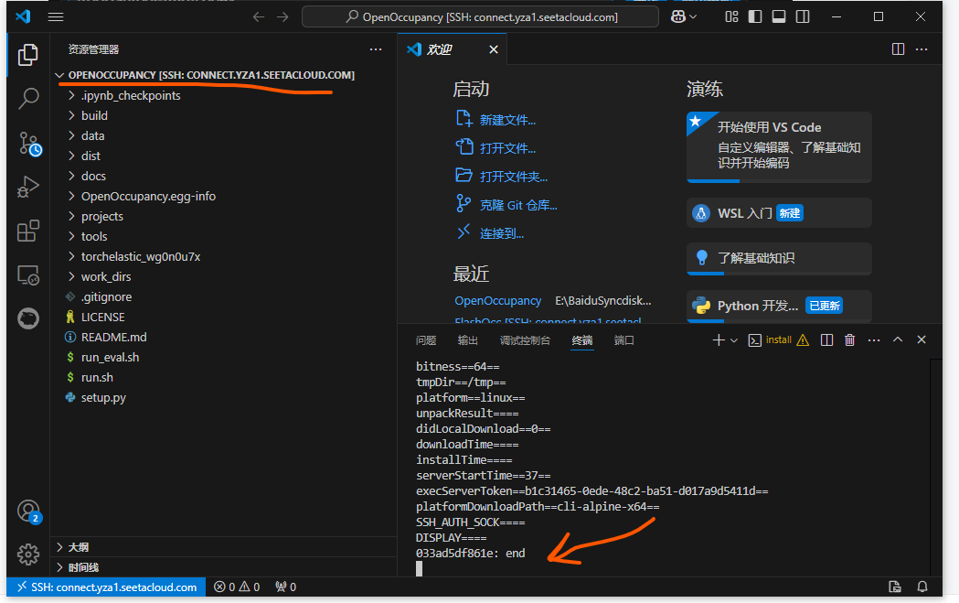The width and height of the screenshot is (959, 603).
Task: Click the 克隆 Git 仓库 link
Action: 517,205
